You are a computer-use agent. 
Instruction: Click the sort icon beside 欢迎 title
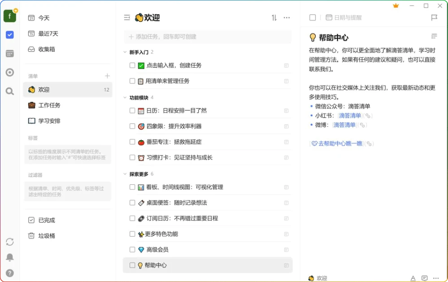[x=274, y=18]
